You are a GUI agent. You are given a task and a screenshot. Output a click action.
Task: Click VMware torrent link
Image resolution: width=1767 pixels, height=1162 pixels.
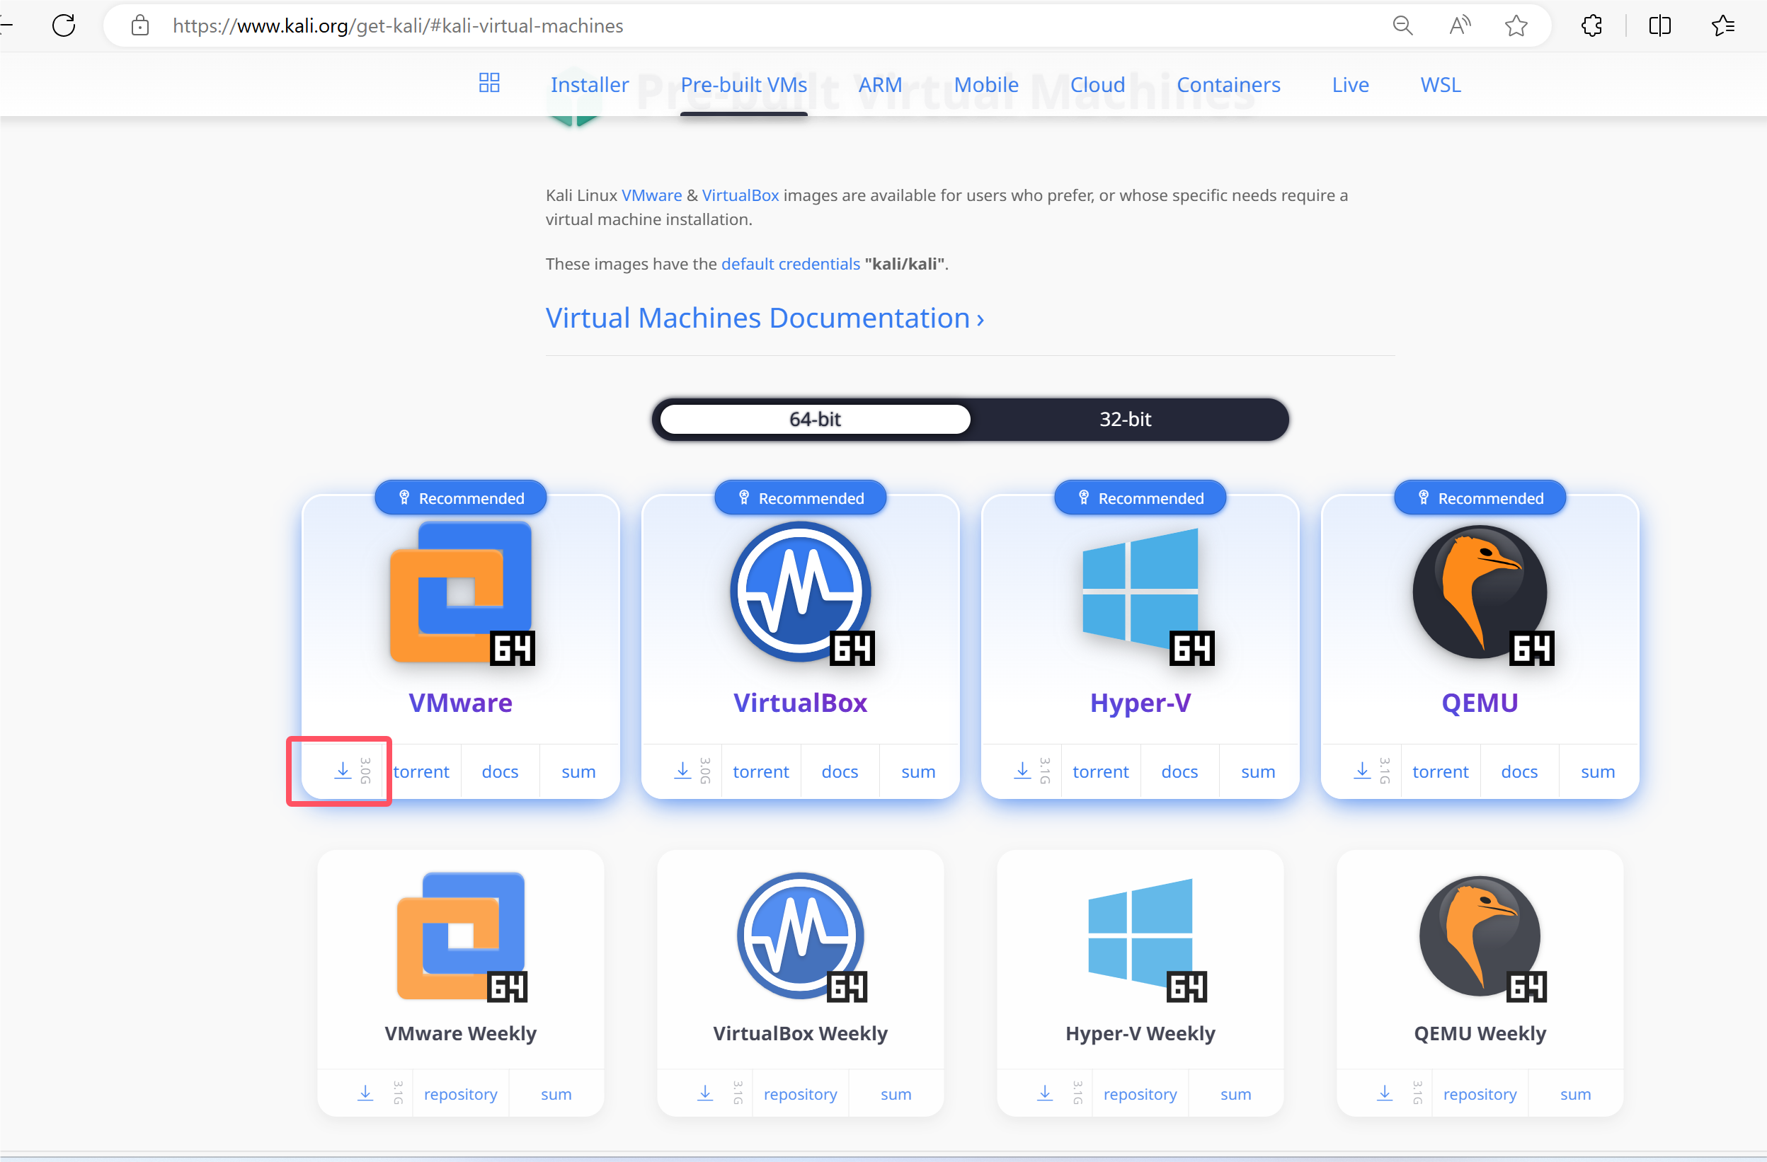click(422, 771)
